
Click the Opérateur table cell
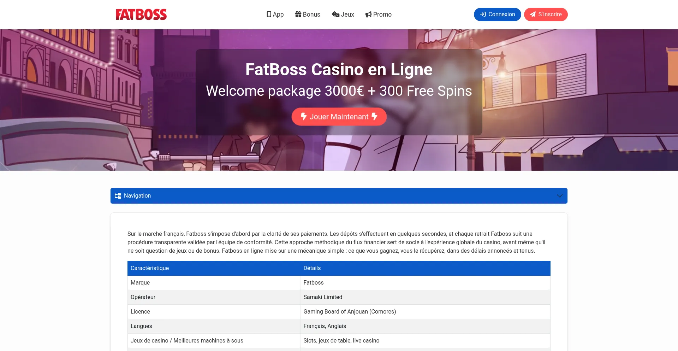214,297
